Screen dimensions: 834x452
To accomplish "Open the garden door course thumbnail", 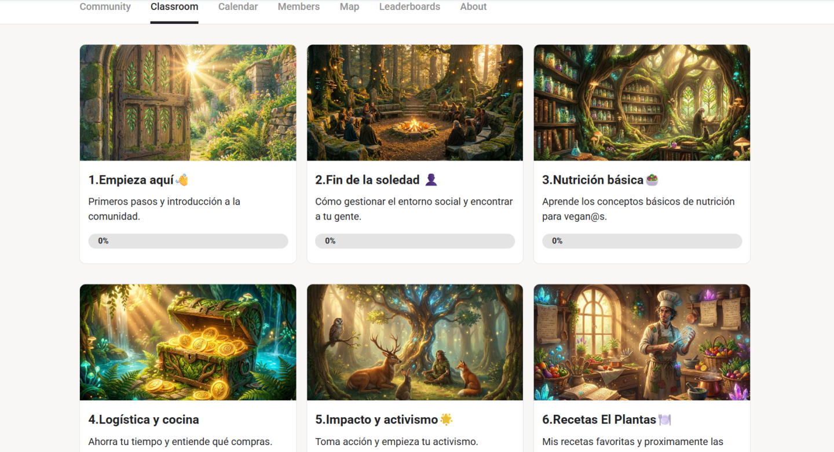I will point(188,103).
